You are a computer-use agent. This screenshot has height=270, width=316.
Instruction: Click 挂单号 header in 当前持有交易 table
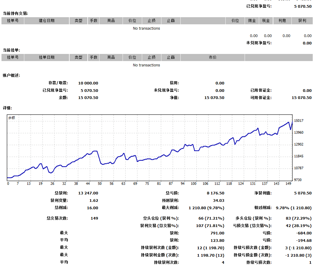[x=13, y=20]
